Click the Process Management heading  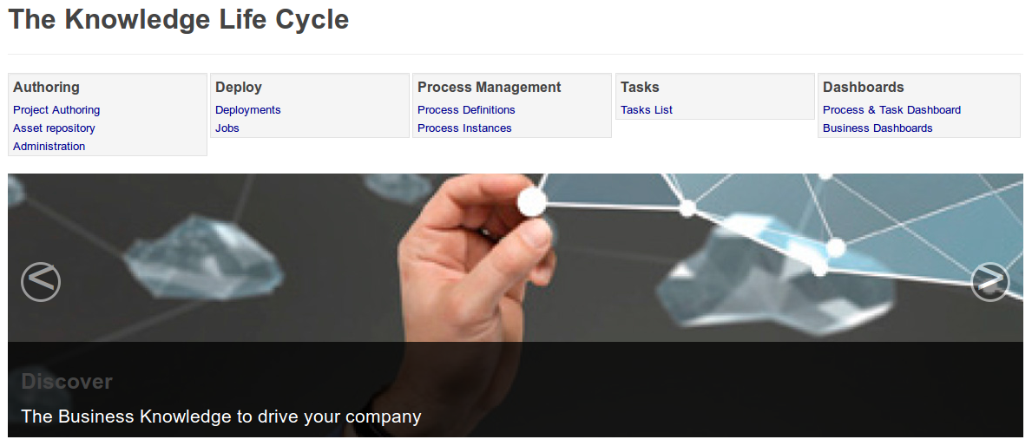[490, 88]
